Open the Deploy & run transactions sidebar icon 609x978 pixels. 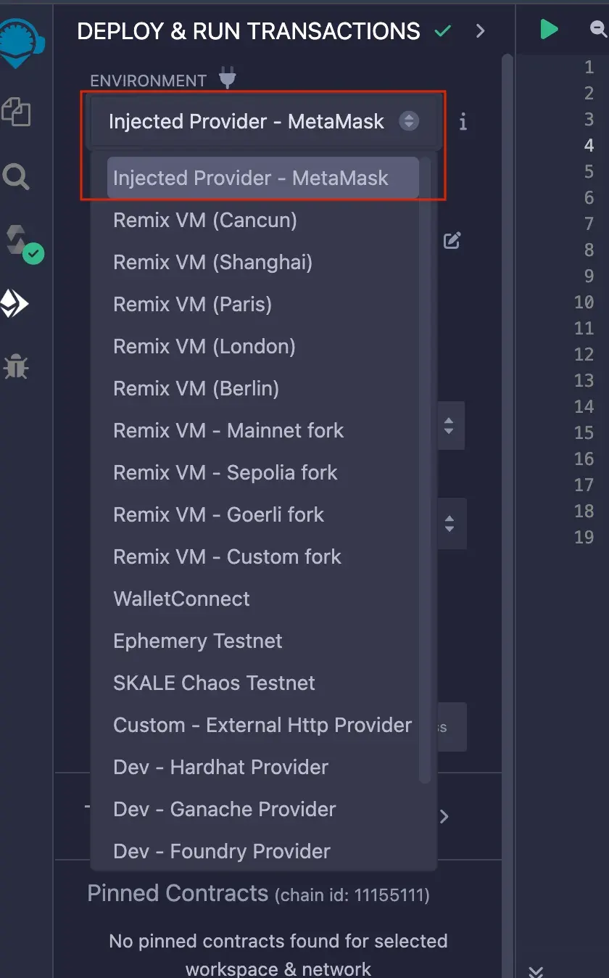(x=14, y=304)
